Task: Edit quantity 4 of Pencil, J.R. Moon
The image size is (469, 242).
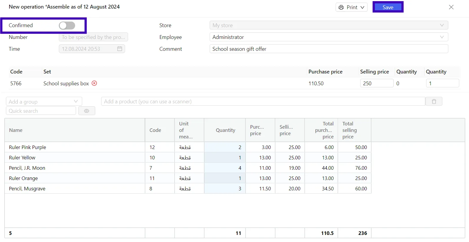Action: tap(225, 168)
